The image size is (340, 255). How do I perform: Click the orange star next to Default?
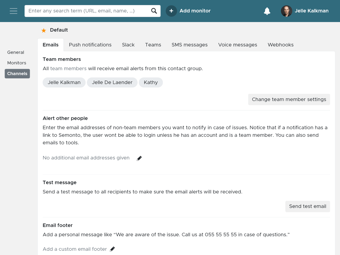44,30
